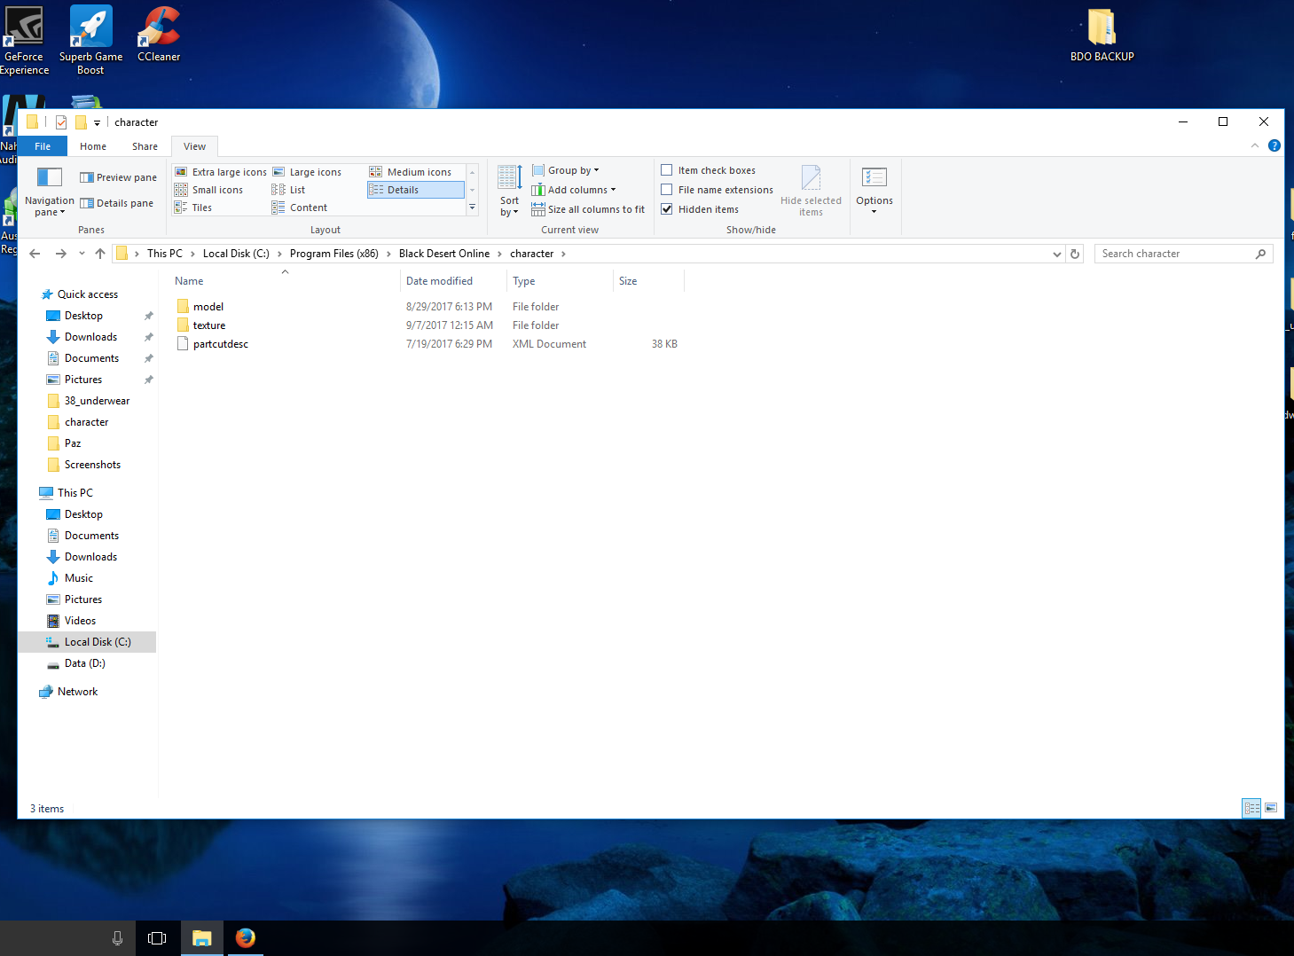Image resolution: width=1294 pixels, height=956 pixels.
Task: Enable Item check boxes
Action: tap(667, 170)
